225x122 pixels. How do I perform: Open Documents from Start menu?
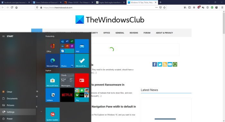point(18,98)
